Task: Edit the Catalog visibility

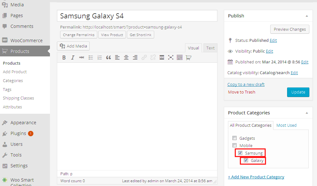Action: pos(294,73)
